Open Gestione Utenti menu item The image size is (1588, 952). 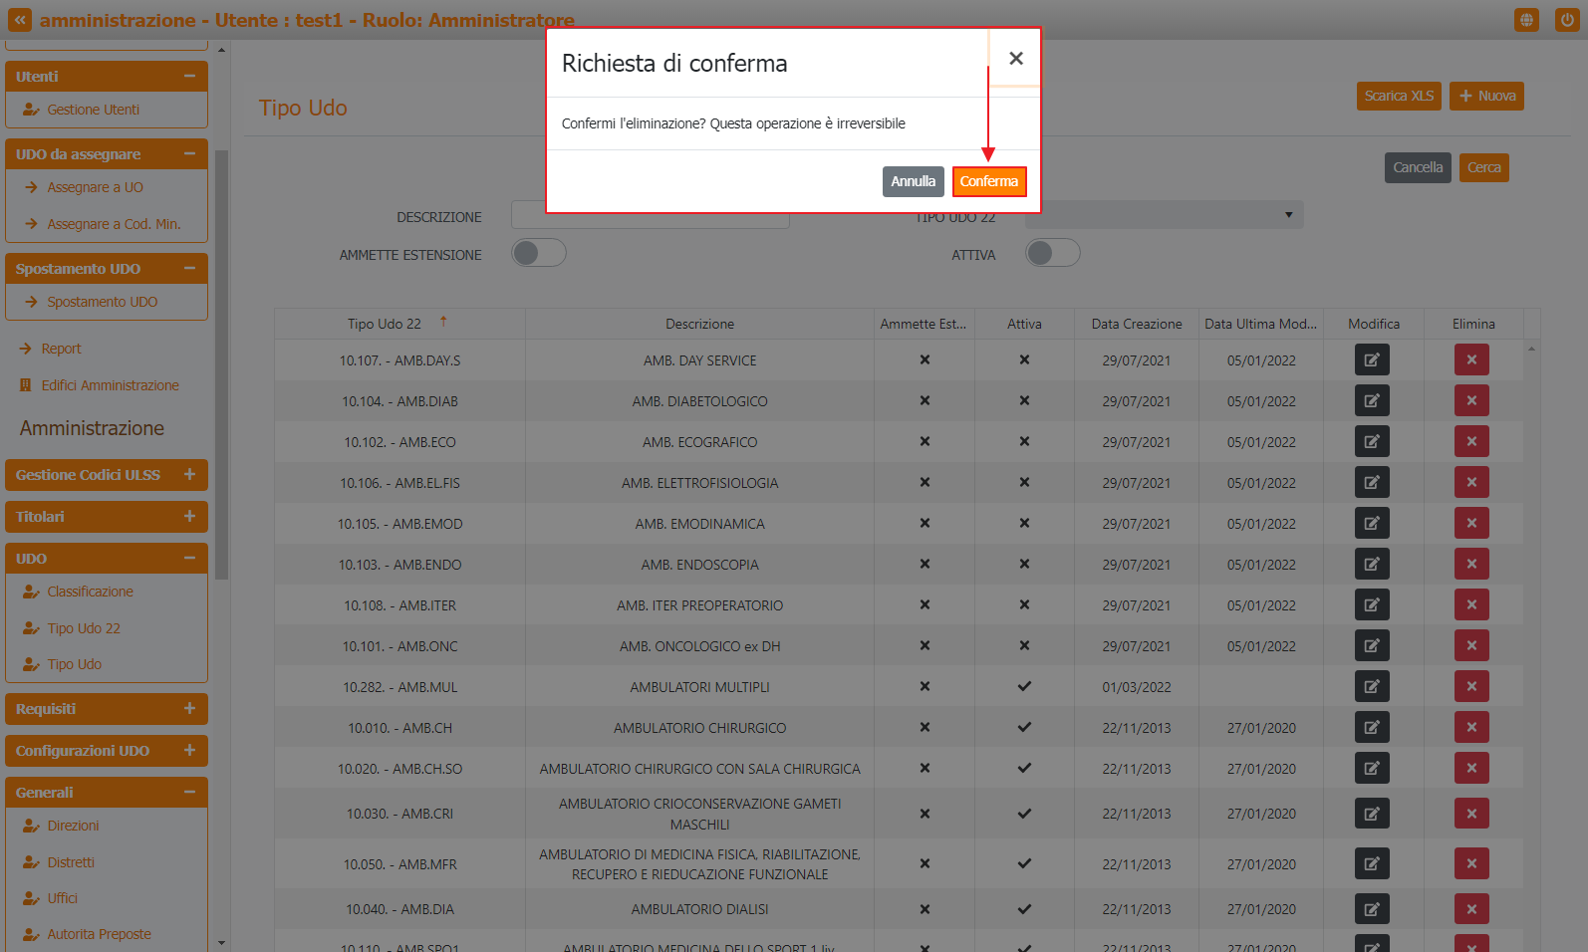tap(94, 110)
